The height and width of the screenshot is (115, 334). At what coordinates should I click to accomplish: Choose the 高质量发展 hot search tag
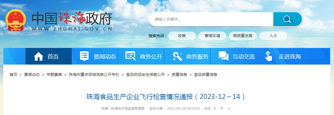243,36
